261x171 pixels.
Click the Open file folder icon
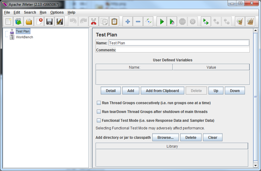pos(29,22)
